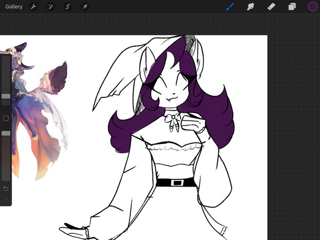Tap the square modify button in sidebar

[6, 118]
